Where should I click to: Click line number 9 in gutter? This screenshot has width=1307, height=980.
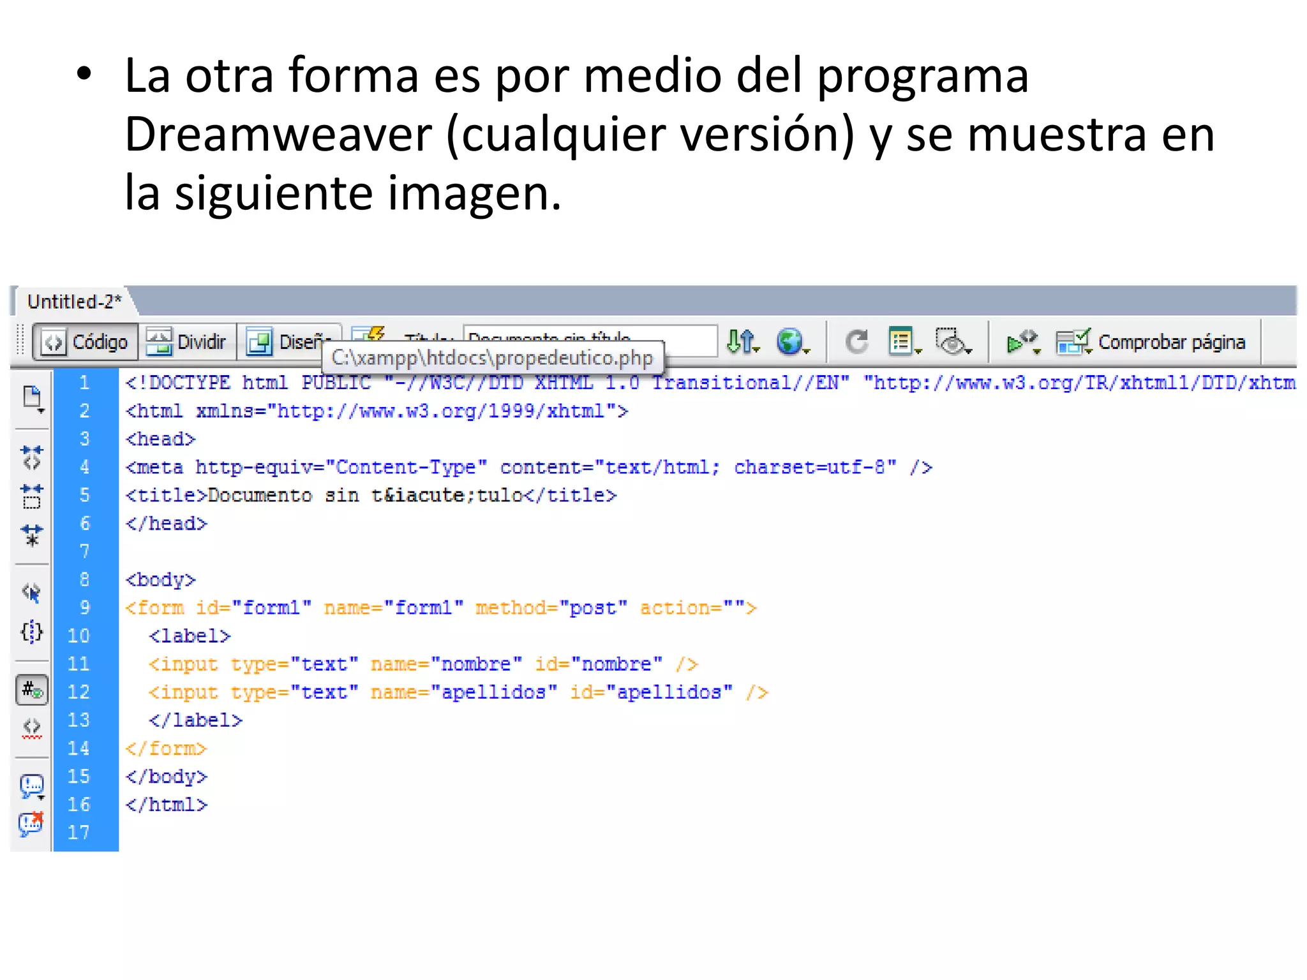[x=85, y=607]
